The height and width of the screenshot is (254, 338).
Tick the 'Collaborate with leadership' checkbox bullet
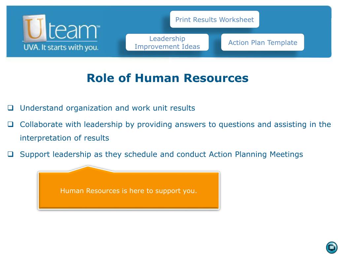point(11,124)
